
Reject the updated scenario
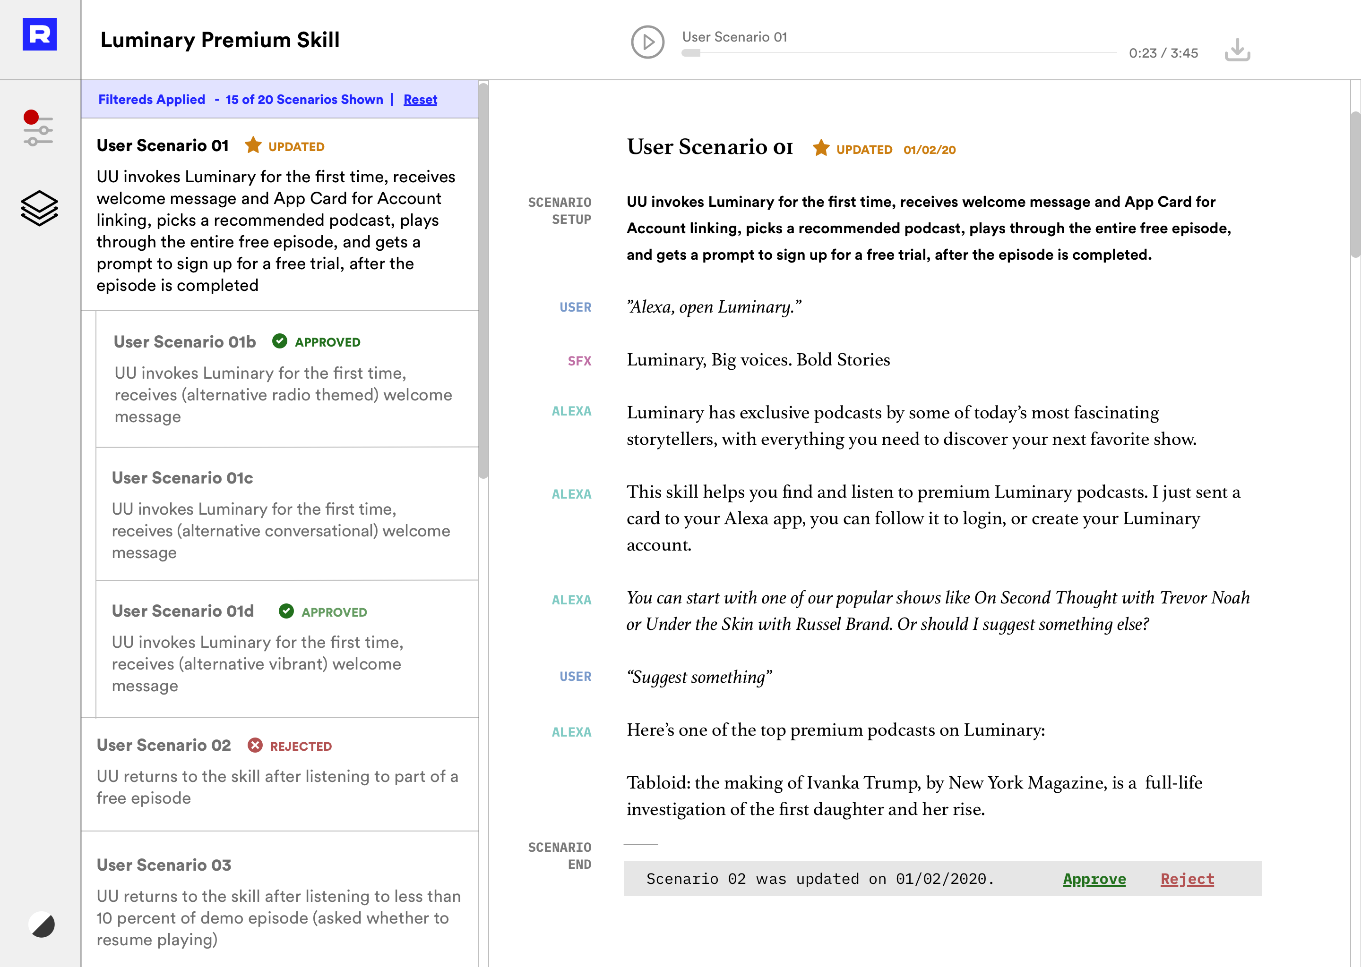[x=1187, y=879]
